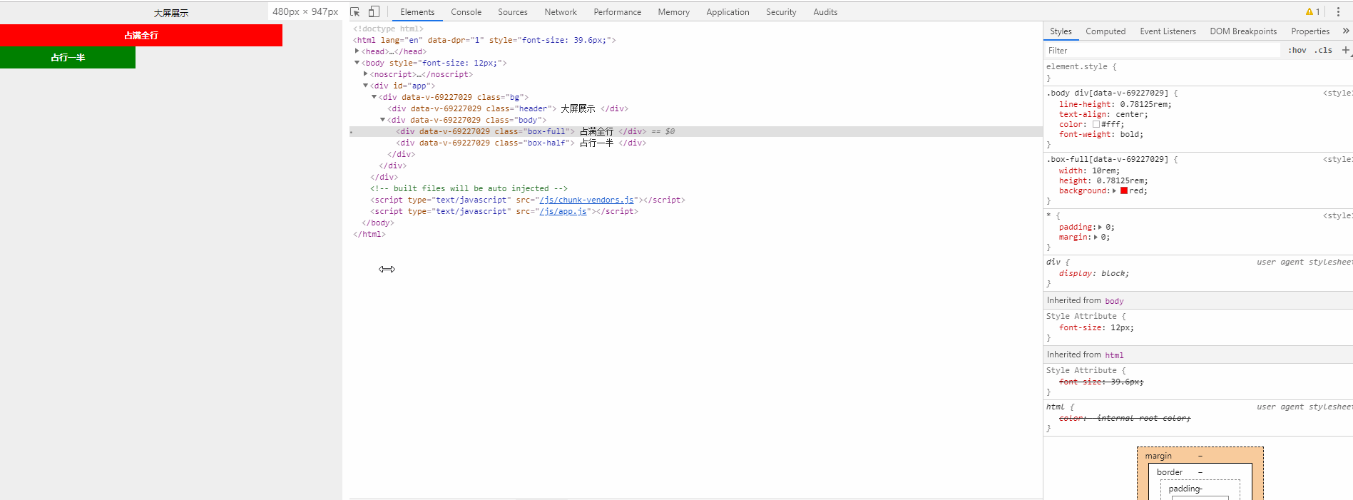Open stylesheet link for .box-full rule
Viewport: 1353px width, 500px height.
[x=1337, y=160]
